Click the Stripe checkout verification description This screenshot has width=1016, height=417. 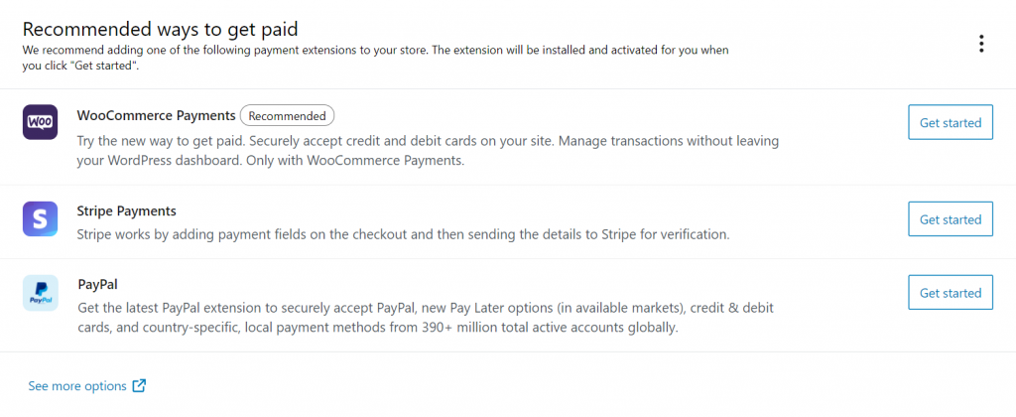coord(402,234)
